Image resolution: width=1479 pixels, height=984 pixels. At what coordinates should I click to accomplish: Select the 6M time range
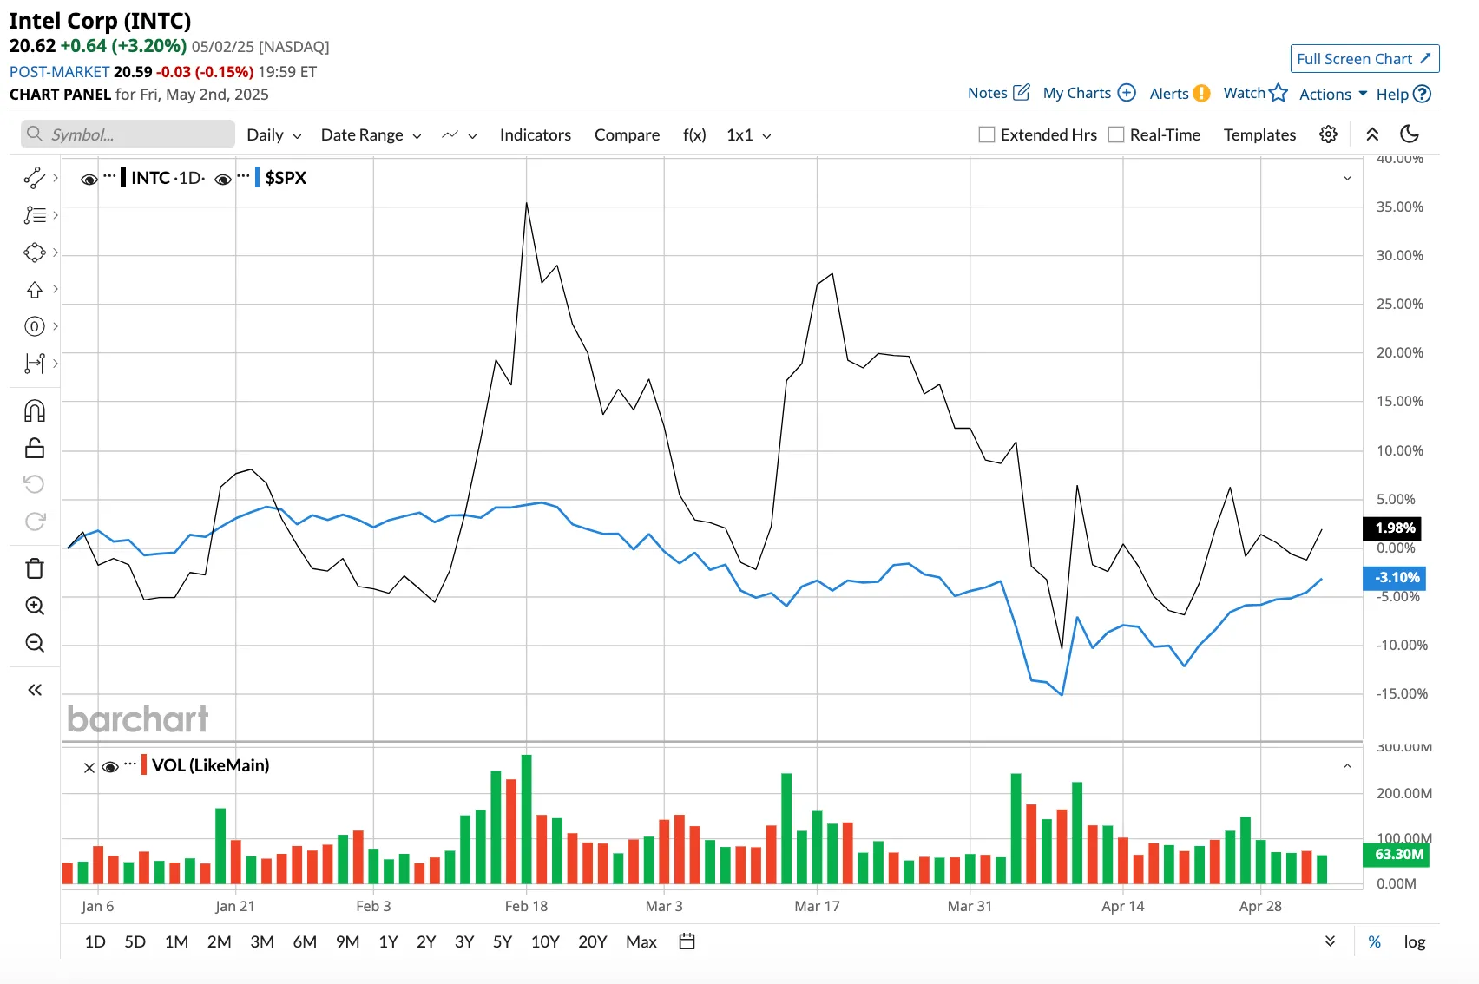click(305, 941)
